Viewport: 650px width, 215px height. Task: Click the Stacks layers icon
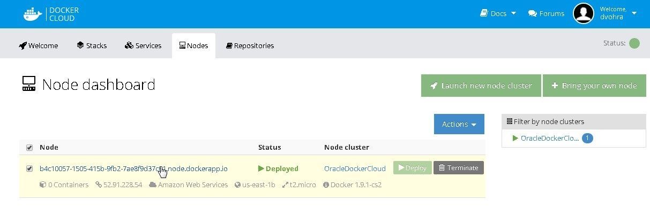click(x=80, y=45)
